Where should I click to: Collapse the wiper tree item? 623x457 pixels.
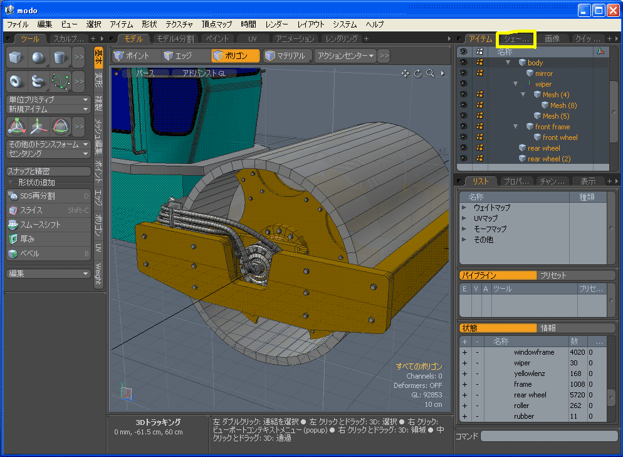[x=515, y=84]
